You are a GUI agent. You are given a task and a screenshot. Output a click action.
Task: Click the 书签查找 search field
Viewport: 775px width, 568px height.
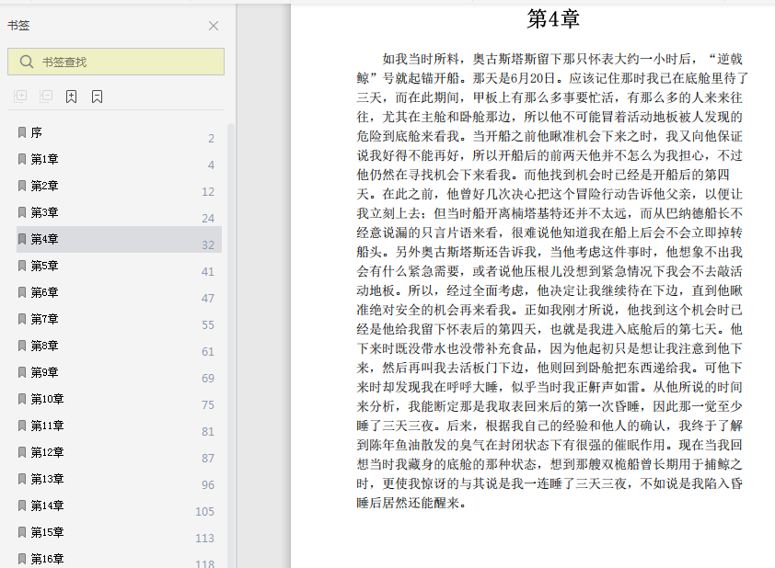point(116,62)
